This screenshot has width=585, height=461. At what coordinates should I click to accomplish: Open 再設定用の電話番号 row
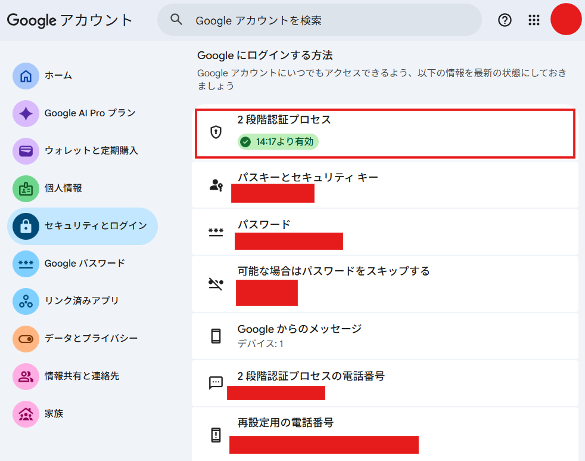click(x=385, y=434)
